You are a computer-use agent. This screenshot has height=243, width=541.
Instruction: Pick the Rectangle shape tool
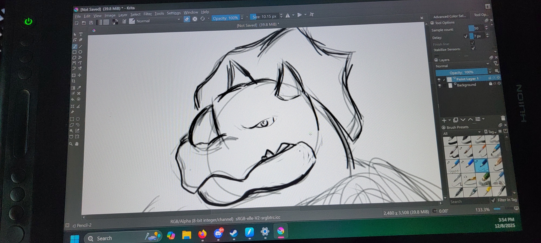[x=74, y=52]
